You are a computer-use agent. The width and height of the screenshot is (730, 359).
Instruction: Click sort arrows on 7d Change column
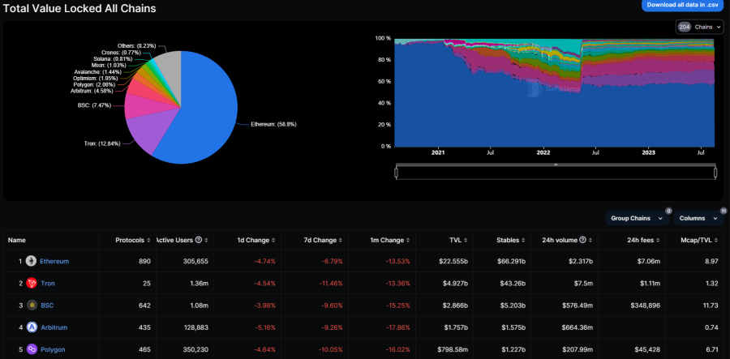341,241
